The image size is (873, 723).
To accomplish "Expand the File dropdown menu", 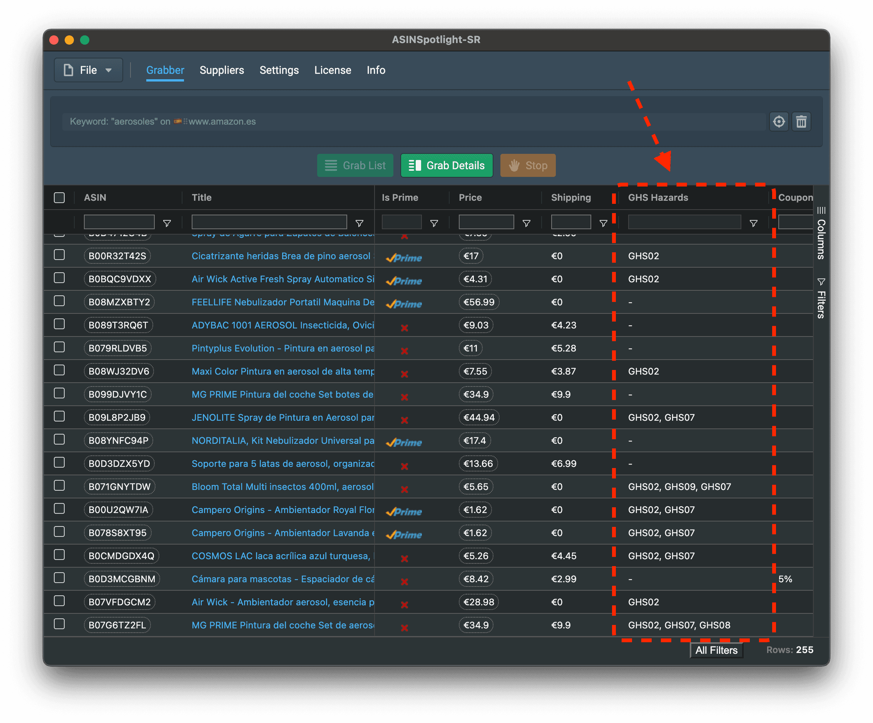I will (x=109, y=70).
